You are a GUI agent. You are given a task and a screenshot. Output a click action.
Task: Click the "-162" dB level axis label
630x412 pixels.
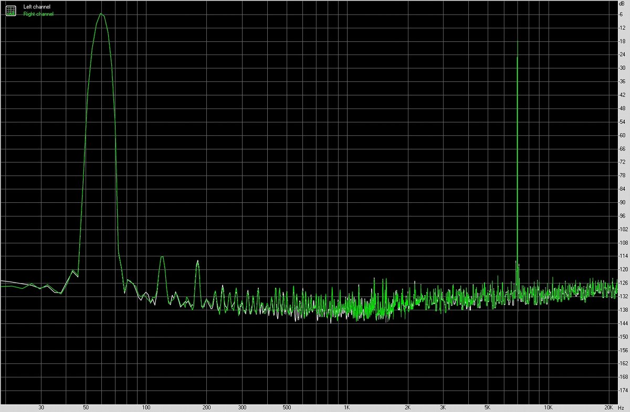623,364
